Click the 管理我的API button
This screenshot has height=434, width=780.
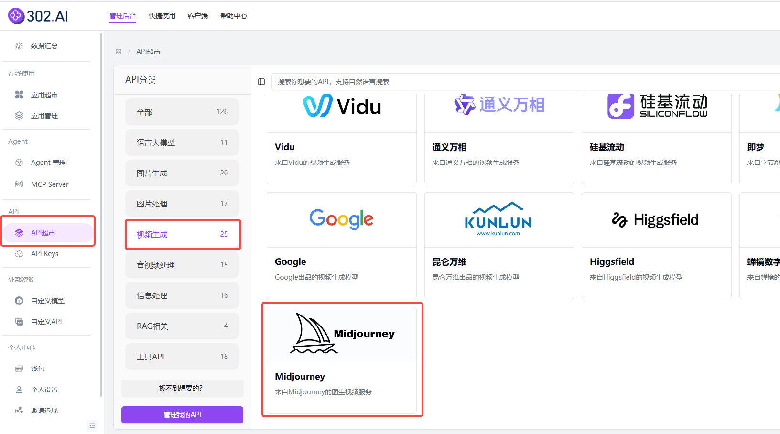point(182,415)
